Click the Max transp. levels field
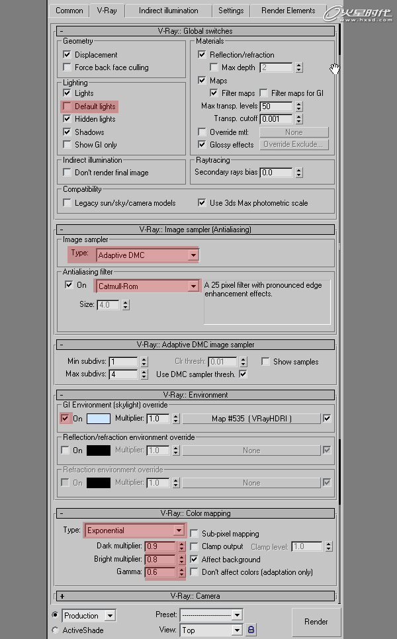The height and width of the screenshot is (639, 397). tap(276, 106)
